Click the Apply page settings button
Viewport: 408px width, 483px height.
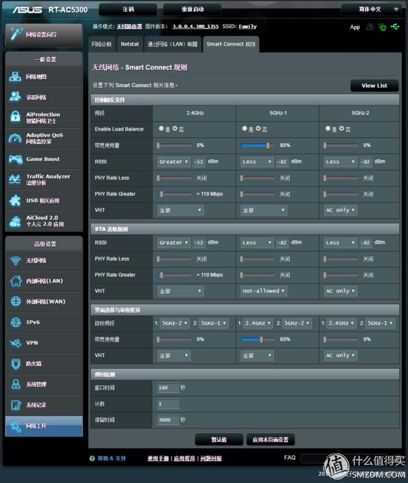[271, 440]
